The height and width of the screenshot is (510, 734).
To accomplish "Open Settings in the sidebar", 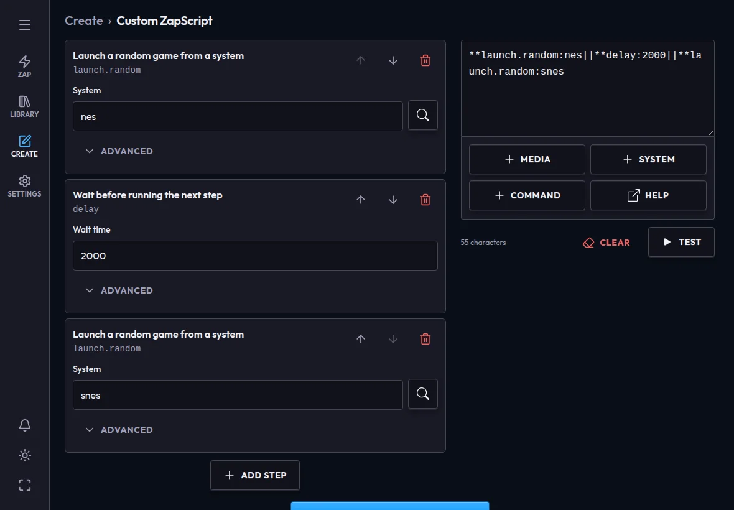I will click(24, 186).
